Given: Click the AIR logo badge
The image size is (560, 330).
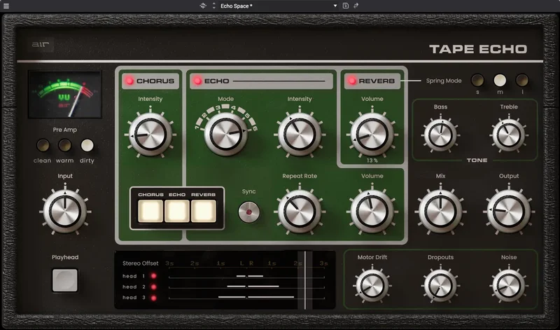Looking at the screenshot, I should coord(41,45).
